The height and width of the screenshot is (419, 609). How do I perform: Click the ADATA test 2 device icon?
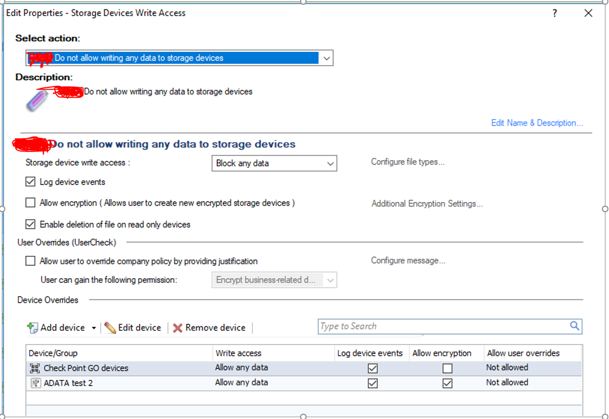[x=35, y=382]
